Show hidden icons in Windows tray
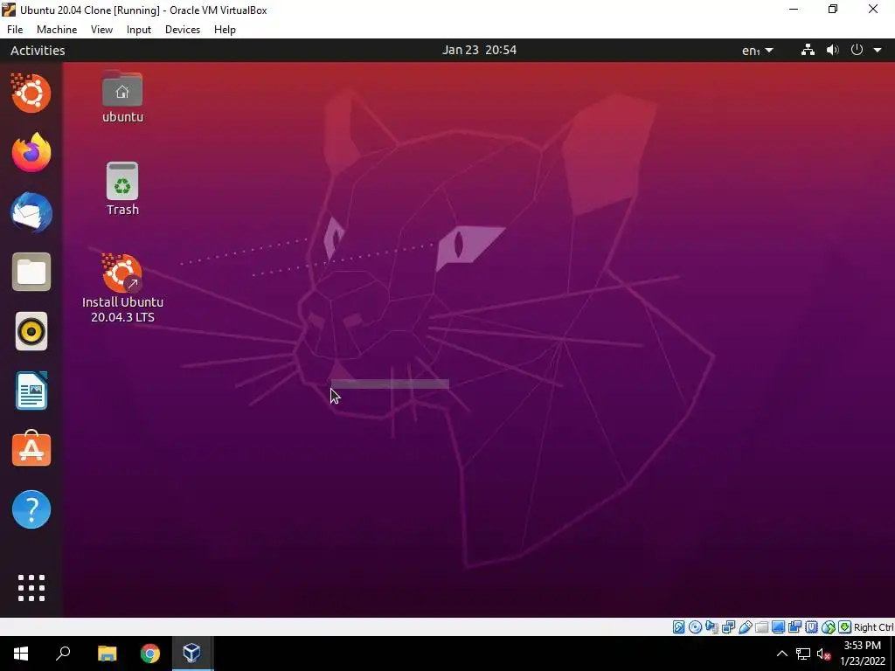Viewport: 895px width, 671px height. coord(782,654)
